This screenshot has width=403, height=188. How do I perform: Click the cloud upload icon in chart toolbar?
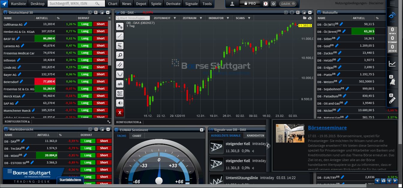[310, 18]
